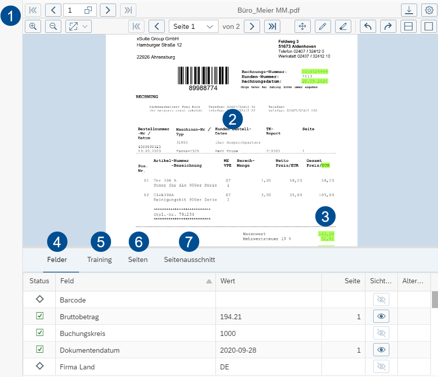Undo the last annotation
The image size is (438, 377).
(x=368, y=26)
